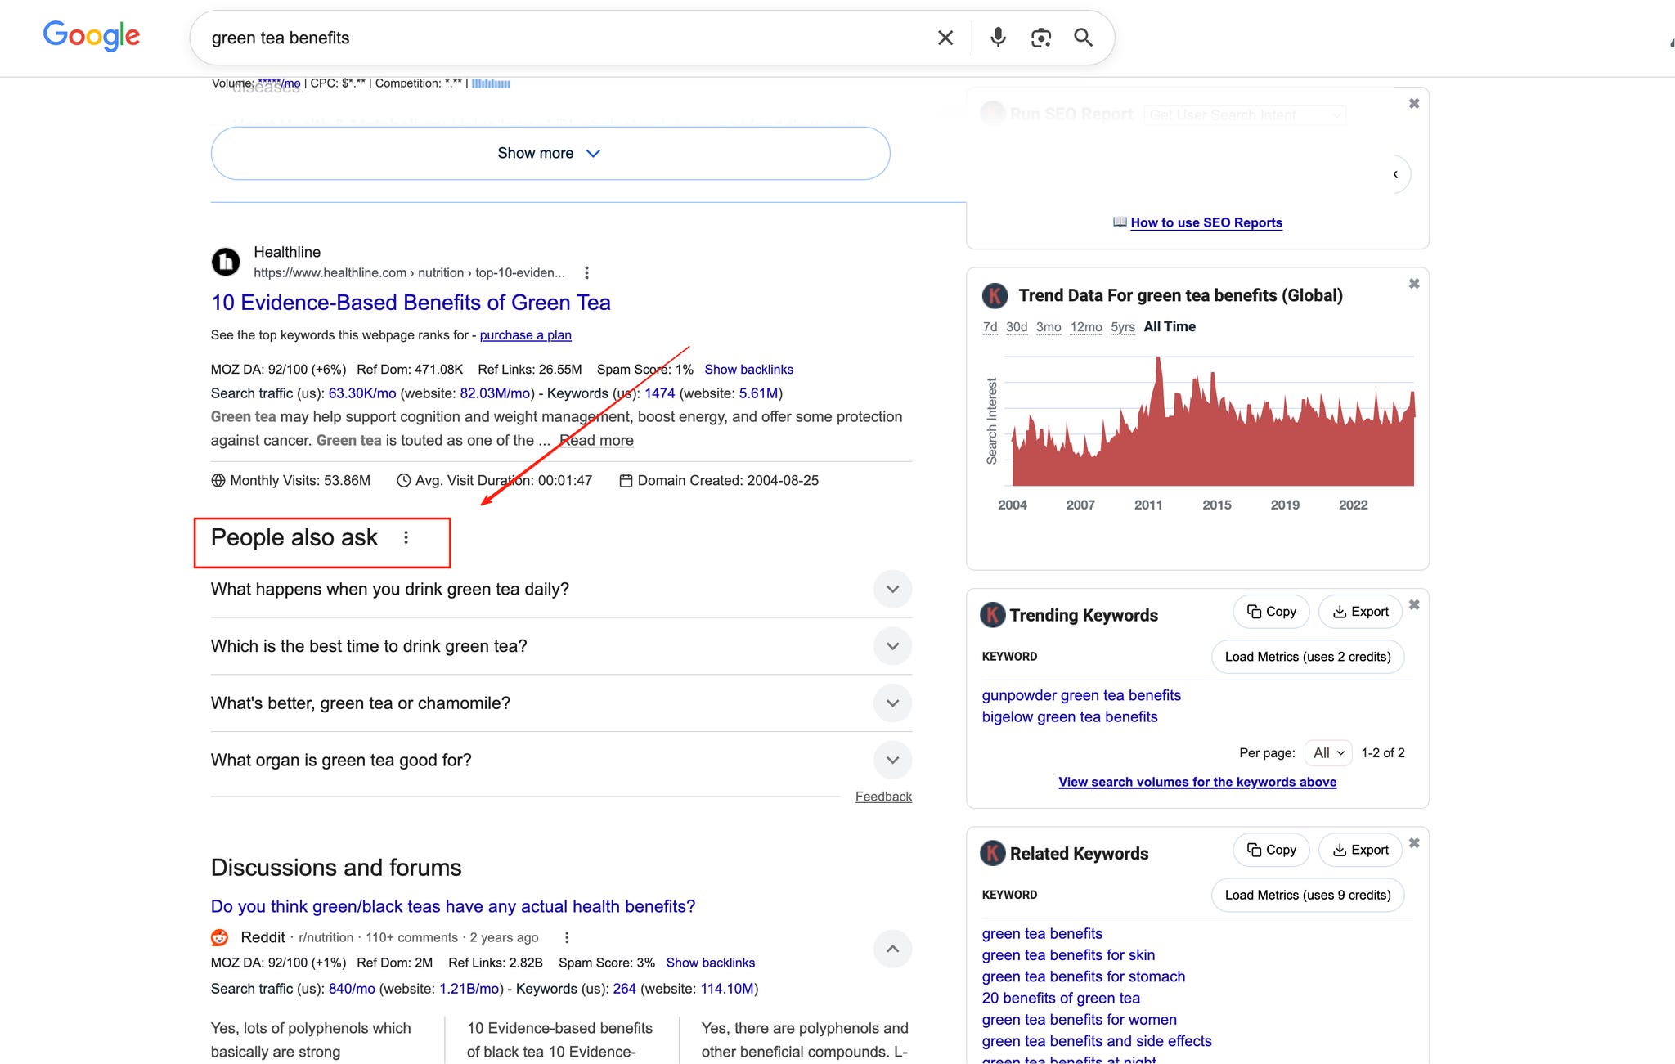Image resolution: width=1675 pixels, height=1064 pixels.
Task: Click Load Metrics (uses 2 credits)
Action: pyautogui.click(x=1307, y=657)
